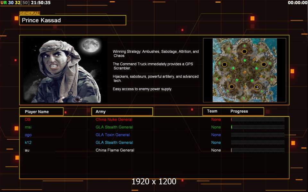Click GLA Toxin General army entry

click(x=113, y=135)
